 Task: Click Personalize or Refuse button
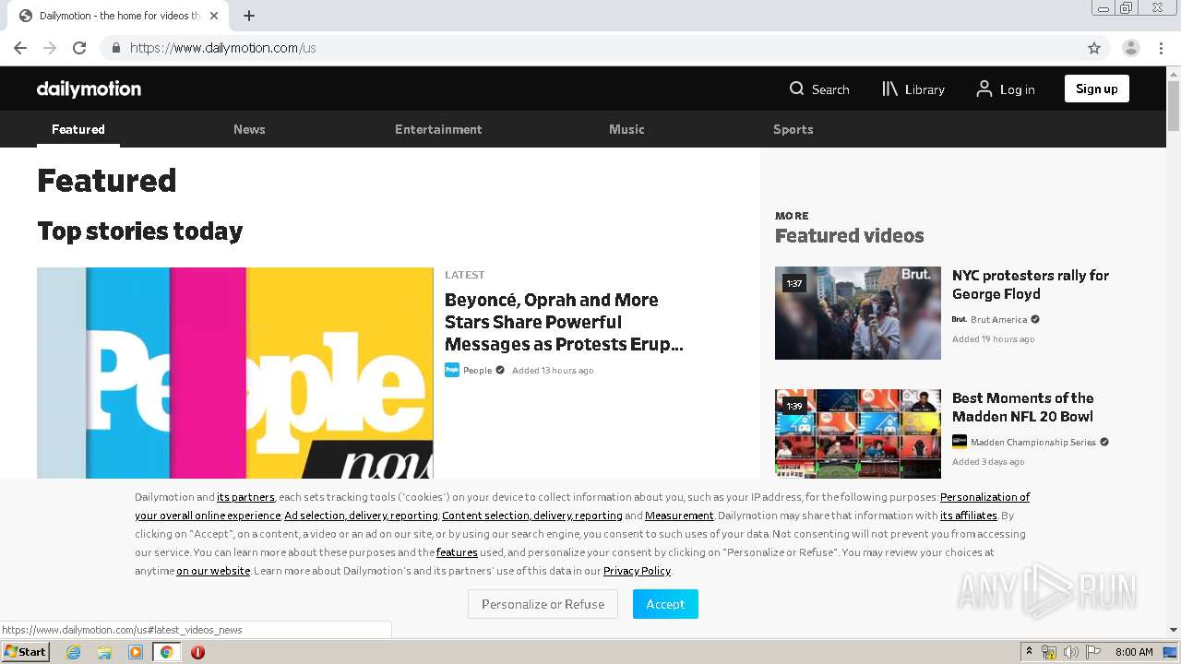(x=543, y=604)
